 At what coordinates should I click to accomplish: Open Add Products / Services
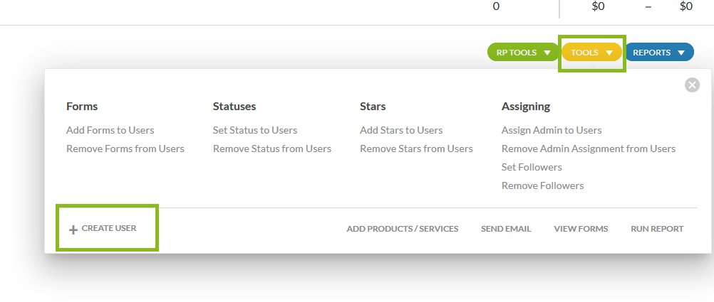(402, 229)
